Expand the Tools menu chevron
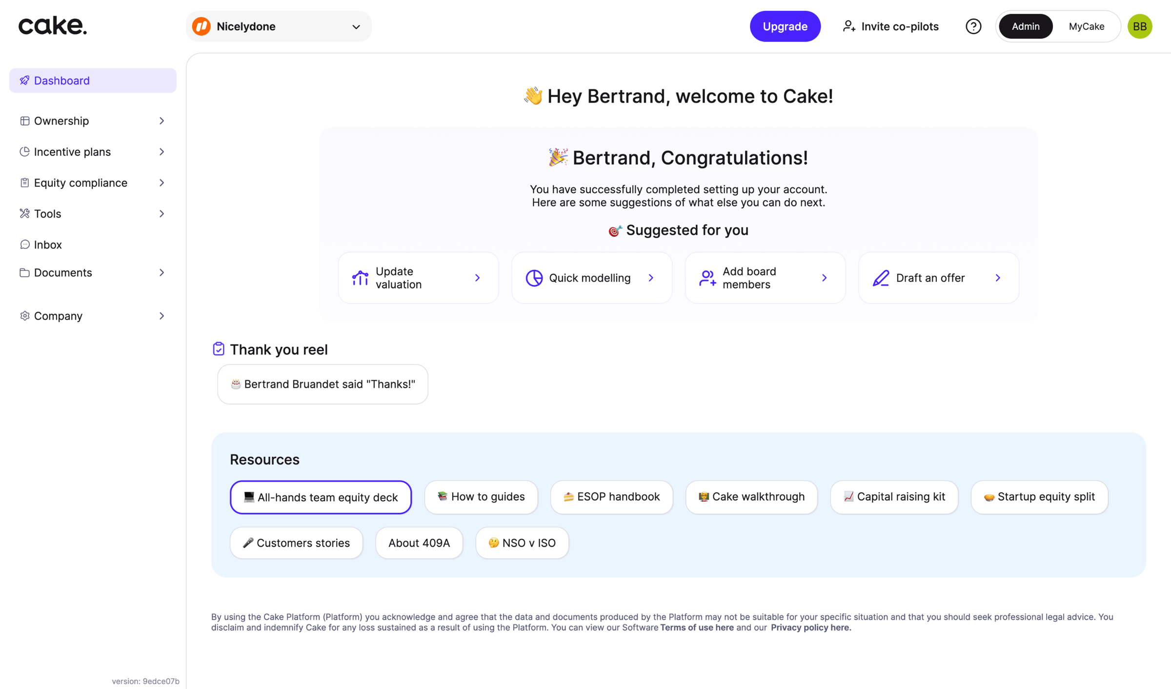Image resolution: width=1171 pixels, height=689 pixels. [x=162, y=214]
